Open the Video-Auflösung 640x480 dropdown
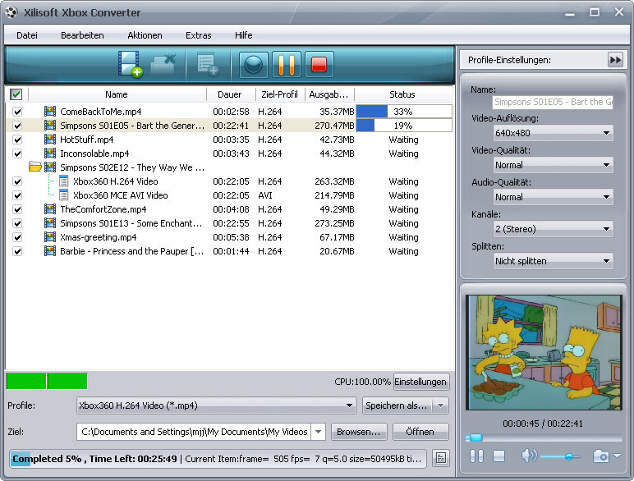Viewport: 634px width, 481px height. coord(553,133)
